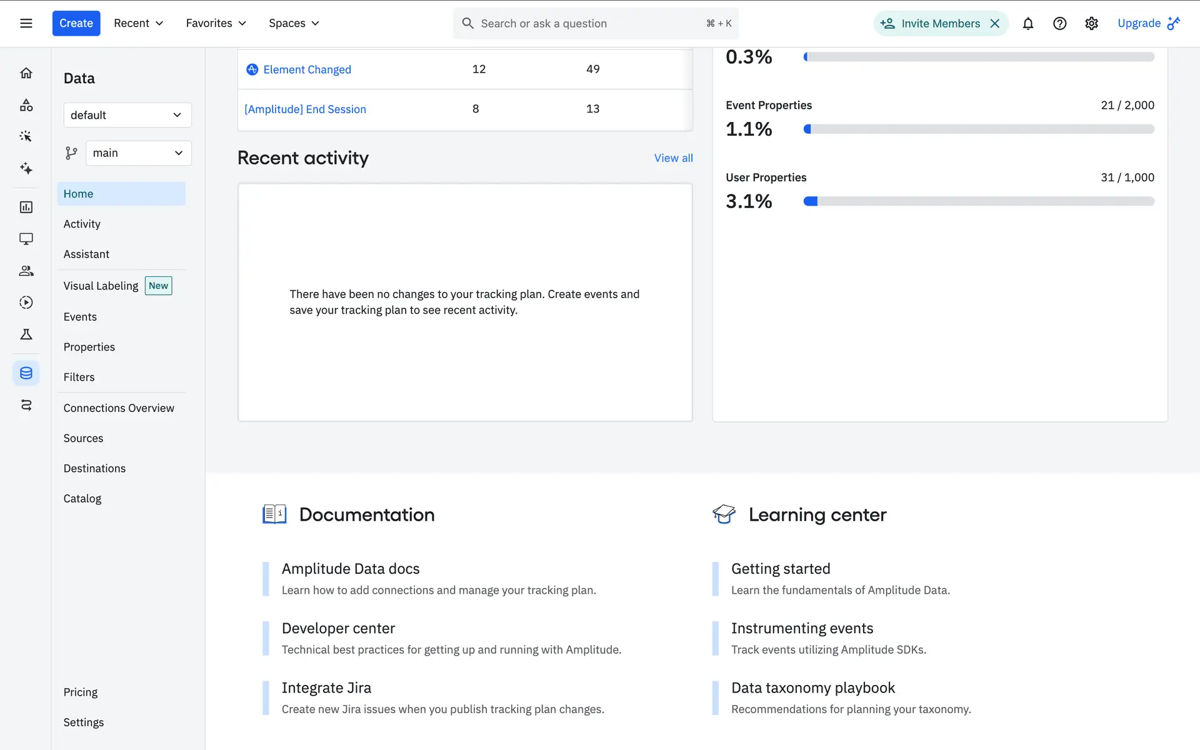The height and width of the screenshot is (750, 1200).
Task: Focus the Search or ask a question field
Action: click(587, 23)
